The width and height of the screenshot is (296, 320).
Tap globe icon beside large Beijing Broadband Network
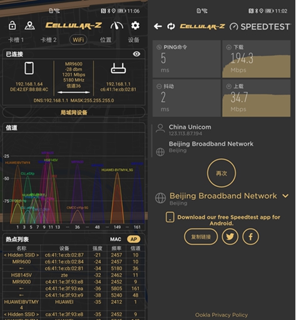tap(160, 198)
